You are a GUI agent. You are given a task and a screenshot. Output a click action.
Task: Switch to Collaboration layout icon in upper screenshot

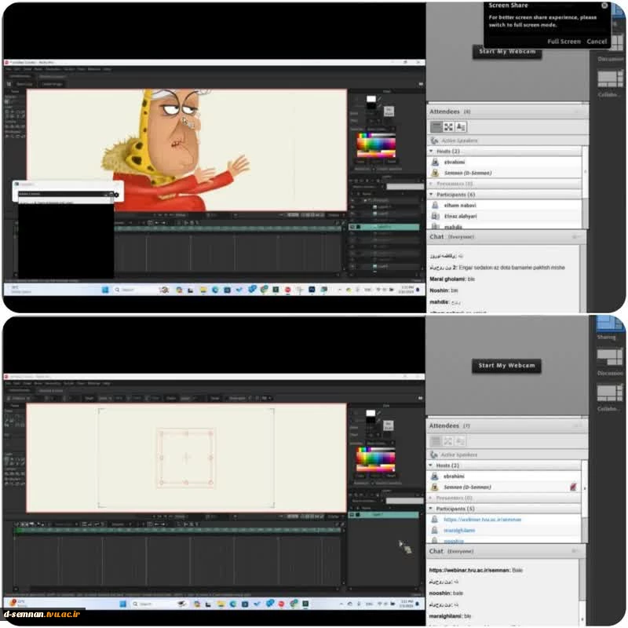click(610, 79)
